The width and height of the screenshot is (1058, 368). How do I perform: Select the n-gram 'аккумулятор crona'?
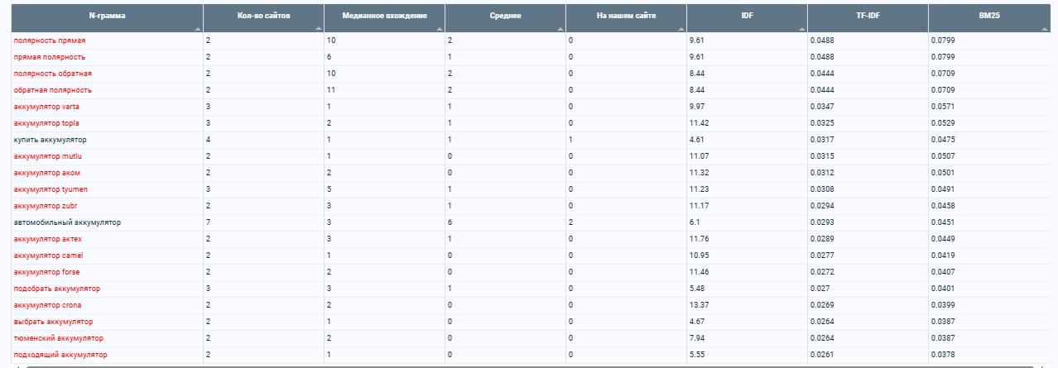click(47, 305)
